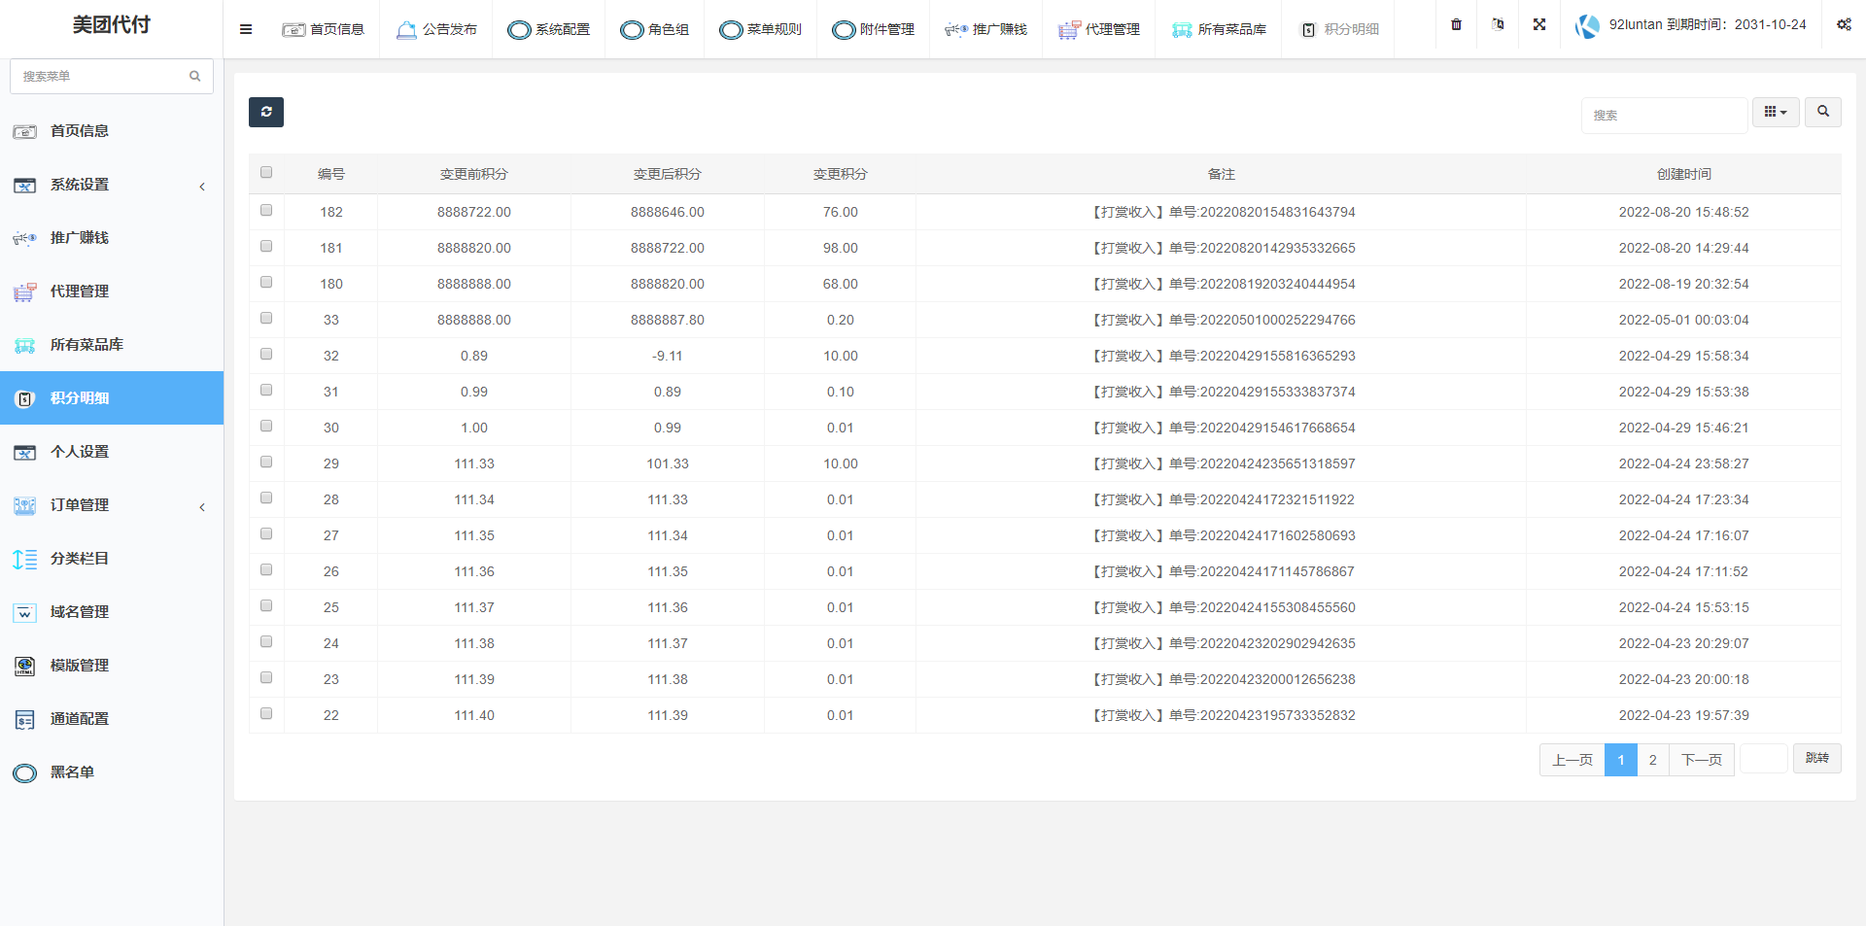Expand the 系统设置 sidebar submenu arrow

(x=202, y=186)
